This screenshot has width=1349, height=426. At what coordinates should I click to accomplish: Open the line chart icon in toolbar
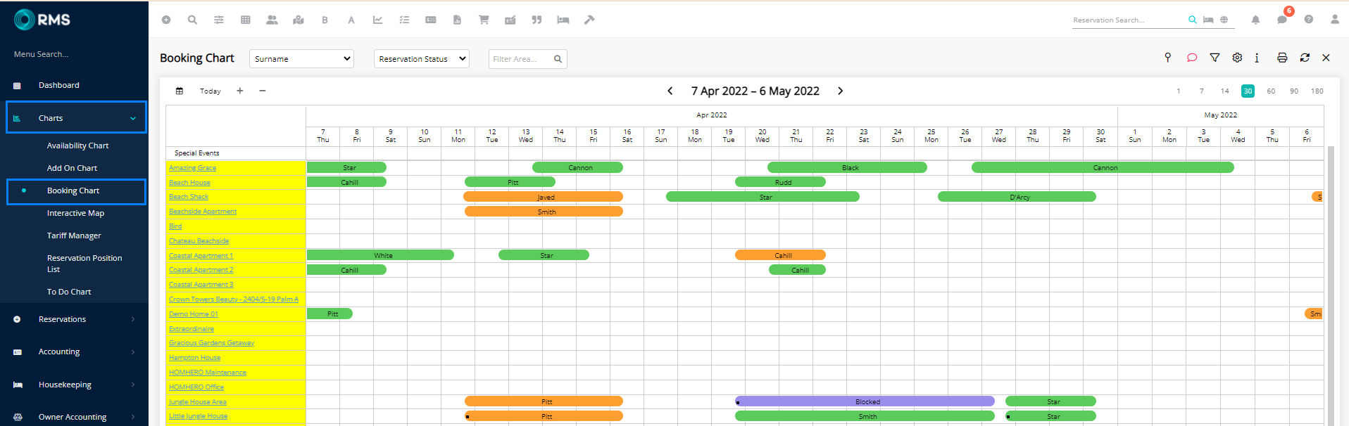tap(378, 20)
